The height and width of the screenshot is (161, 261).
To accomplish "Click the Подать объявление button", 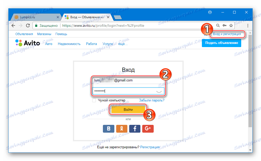I will [x=222, y=43].
